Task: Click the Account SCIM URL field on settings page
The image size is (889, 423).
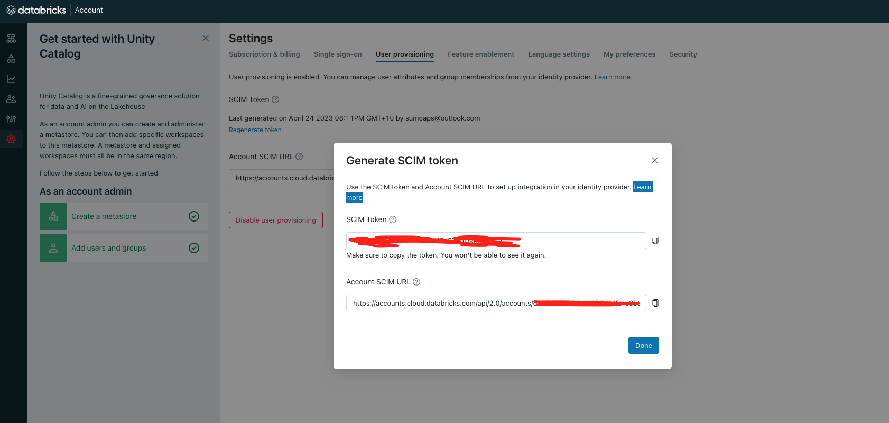Action: pos(282,178)
